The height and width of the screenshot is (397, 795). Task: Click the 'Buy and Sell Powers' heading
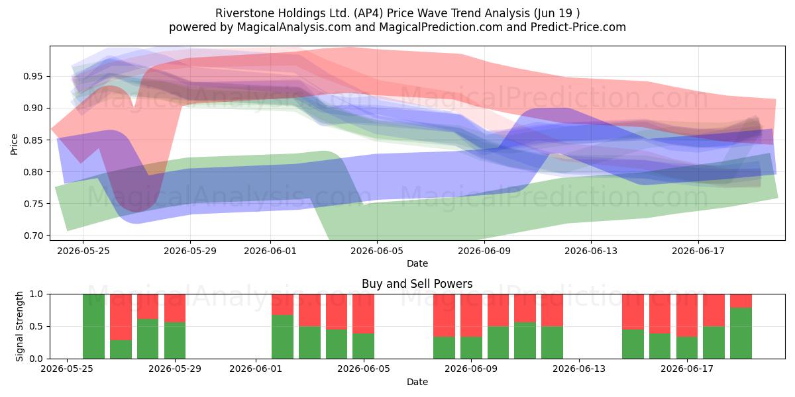point(417,284)
